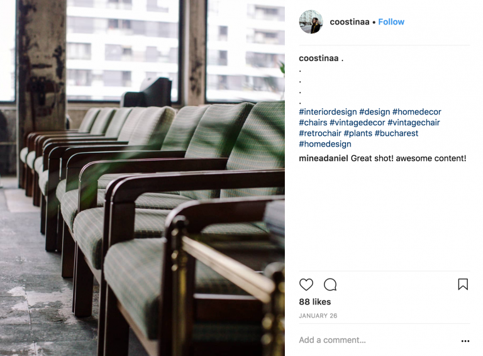
Task: Open the #retrochair hashtag
Action: 320,133
